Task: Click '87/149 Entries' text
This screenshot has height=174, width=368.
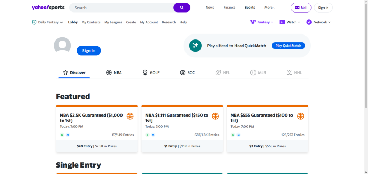Action: (x=123, y=135)
